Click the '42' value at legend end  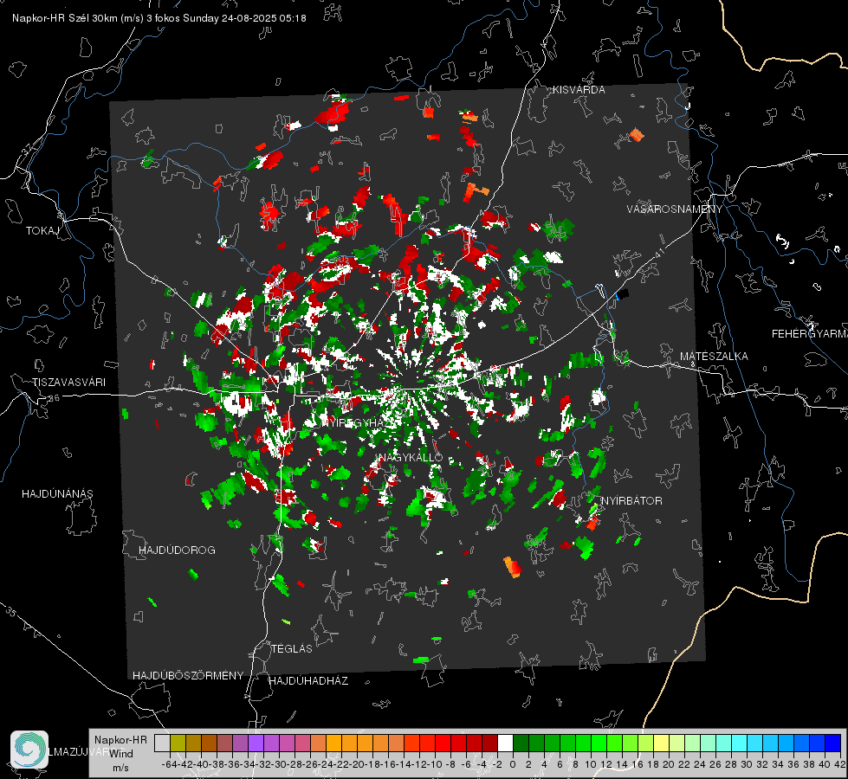point(840,764)
